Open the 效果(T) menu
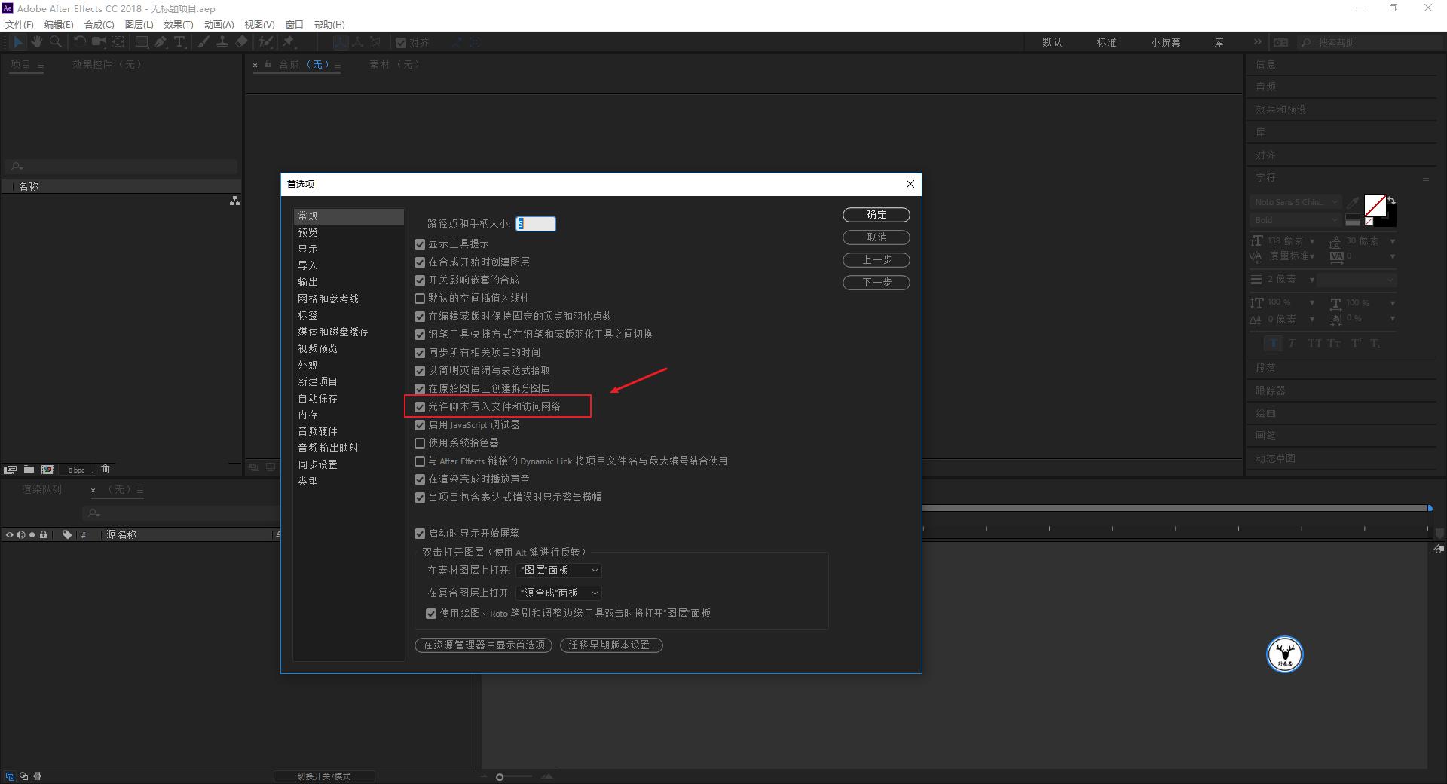The height and width of the screenshot is (784, 1447). [178, 24]
